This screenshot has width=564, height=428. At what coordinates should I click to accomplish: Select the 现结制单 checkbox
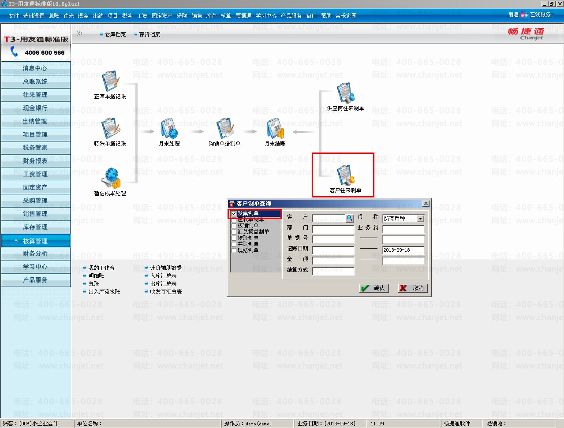coord(234,250)
